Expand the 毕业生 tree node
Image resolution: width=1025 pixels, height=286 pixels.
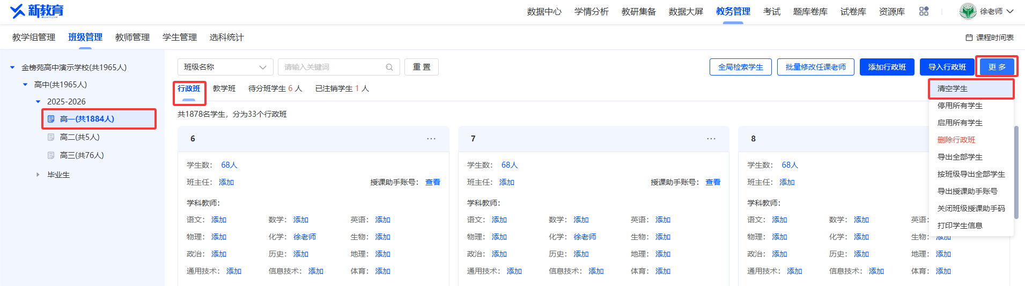click(38, 175)
